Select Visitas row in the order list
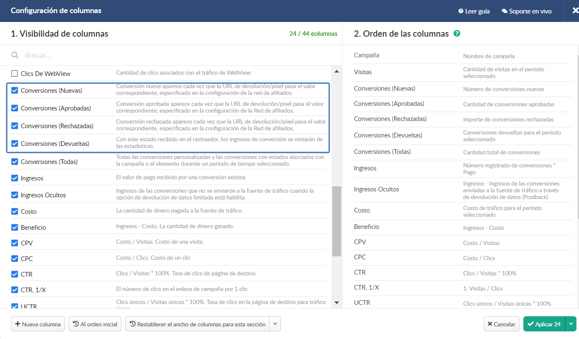 (463, 72)
